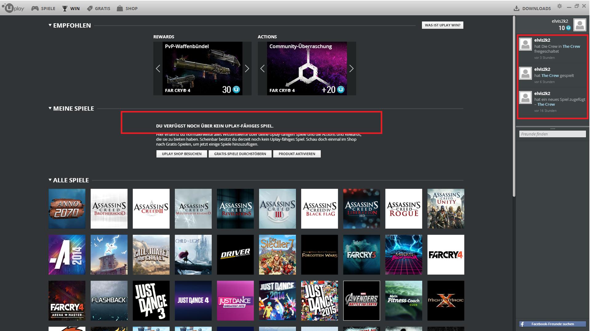Open Just Dance 2014 tile
This screenshot has width=590, height=331.
278,301
